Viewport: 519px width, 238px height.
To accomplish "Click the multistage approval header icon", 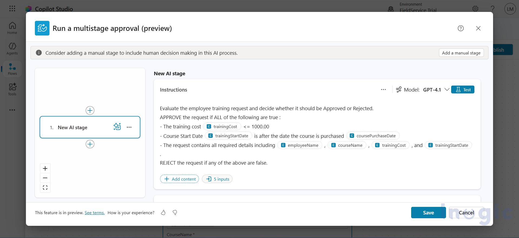I will [42, 28].
